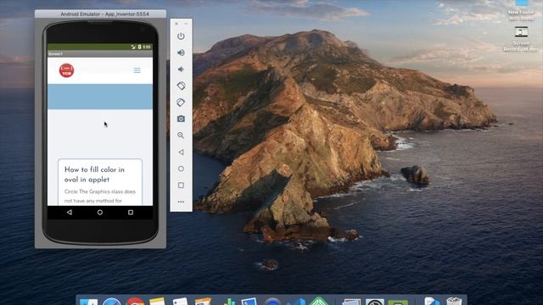Screen dimensions: 543x305
Task: Open Safari from the Dock
Action: click(x=111, y=302)
